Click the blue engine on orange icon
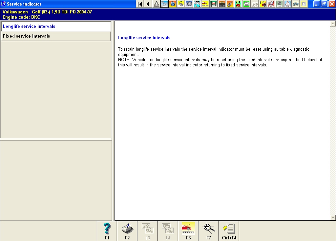The height and width of the screenshot is (241, 336). [x=173, y=4]
